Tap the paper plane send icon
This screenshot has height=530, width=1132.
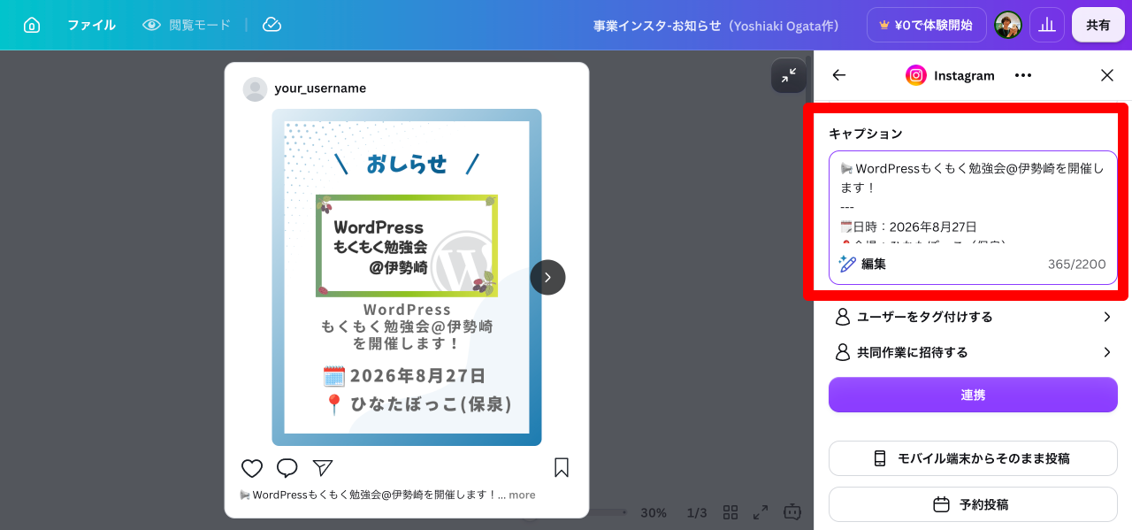pyautogui.click(x=323, y=467)
